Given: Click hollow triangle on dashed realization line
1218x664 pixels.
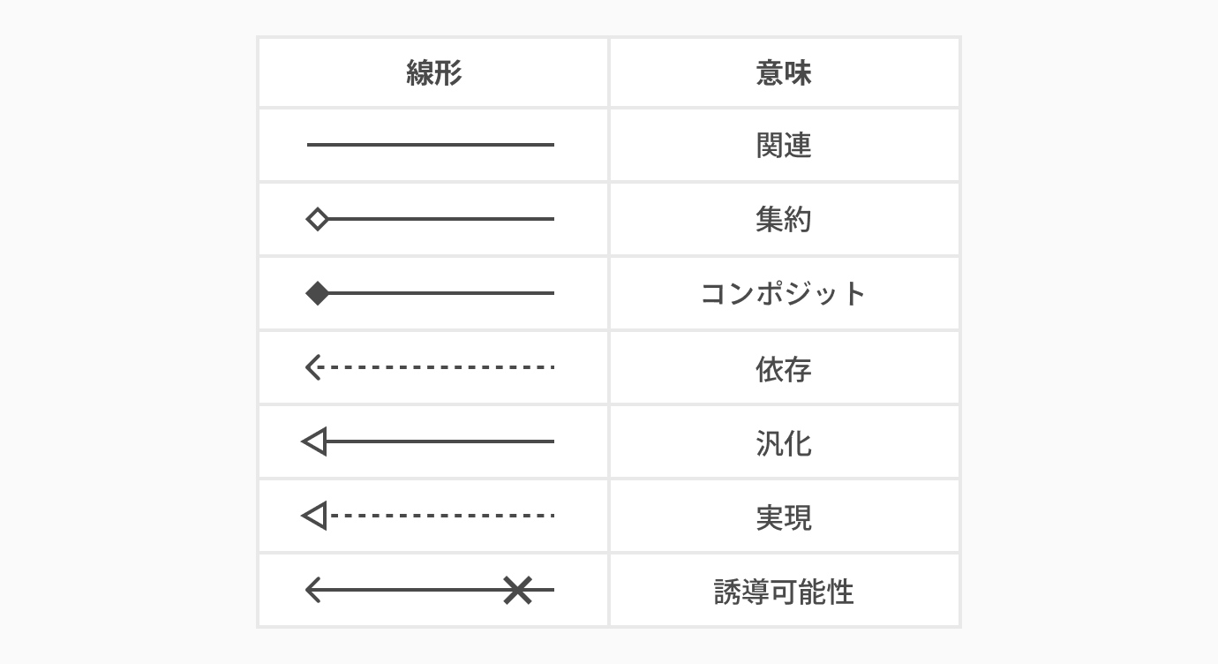Looking at the screenshot, I should 314,516.
